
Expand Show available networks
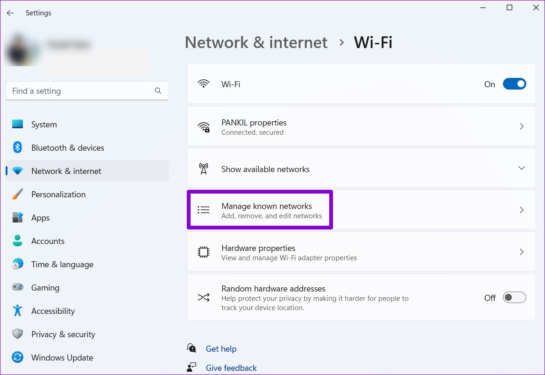click(x=521, y=168)
